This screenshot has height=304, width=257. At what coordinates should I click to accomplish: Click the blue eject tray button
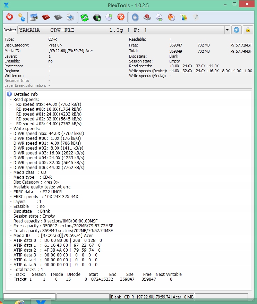tap(237, 30)
